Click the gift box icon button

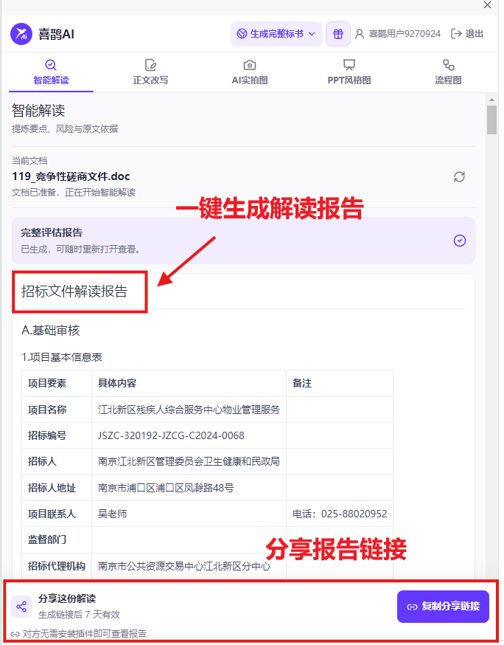(x=338, y=34)
